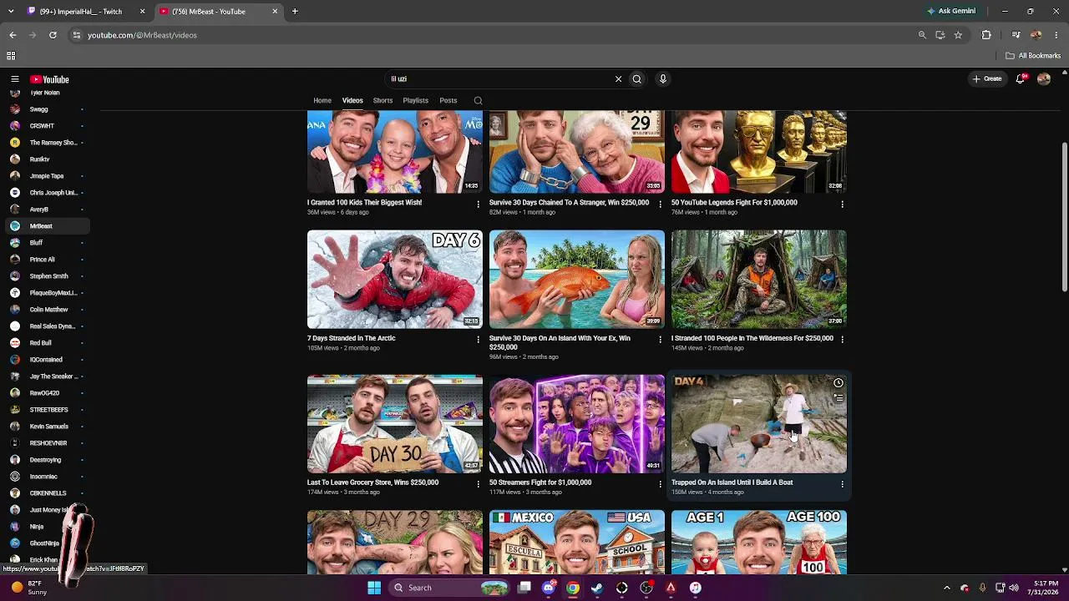This screenshot has width=1069, height=601.
Task: Open the YouTube guide hamburger menu
Action: pos(14,79)
